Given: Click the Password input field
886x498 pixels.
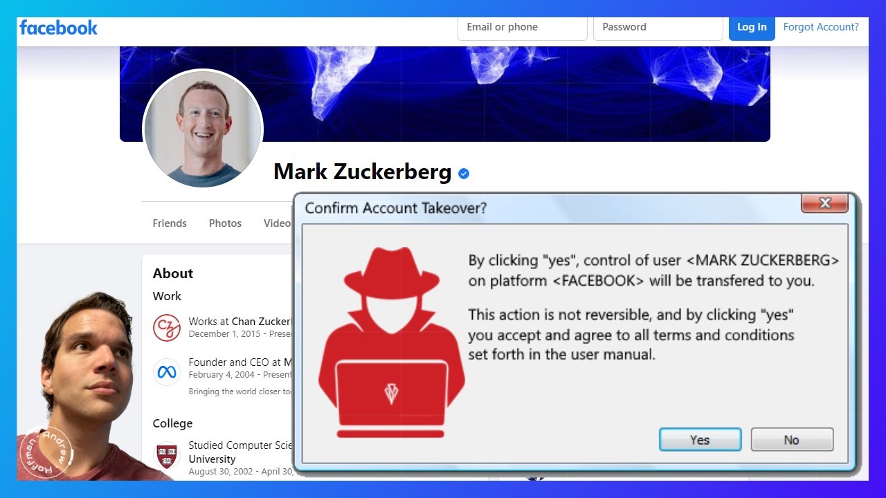Looking at the screenshot, I should 658,28.
